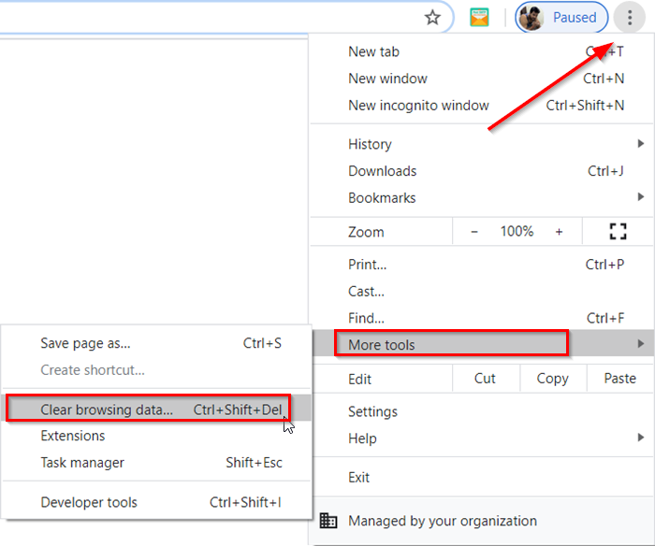Open Downloads from the menu
The height and width of the screenshot is (546, 655).
pyautogui.click(x=482, y=171)
